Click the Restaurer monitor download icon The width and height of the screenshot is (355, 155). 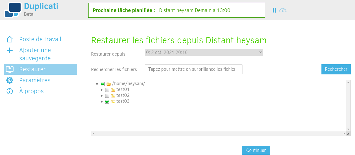click(x=10, y=69)
